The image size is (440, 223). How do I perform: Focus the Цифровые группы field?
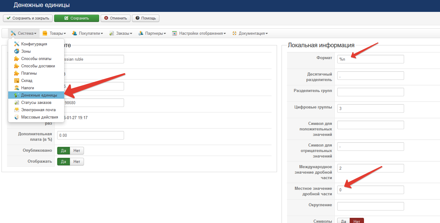tap(371, 108)
